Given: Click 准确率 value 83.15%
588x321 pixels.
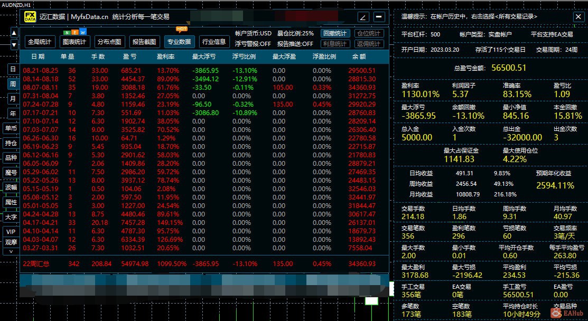Looking at the screenshot, I should (x=518, y=95).
